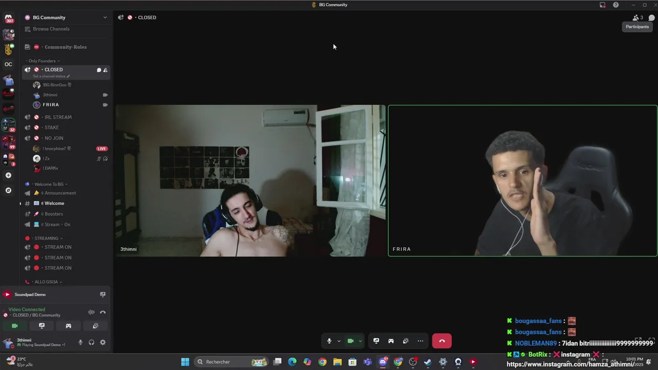Mute microphone in call controls
Screen dimensions: 658x370
330,341
